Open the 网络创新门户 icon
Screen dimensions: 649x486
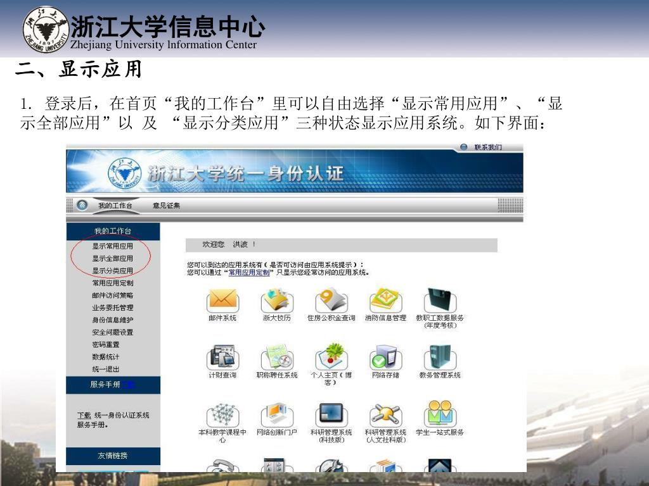(277, 414)
